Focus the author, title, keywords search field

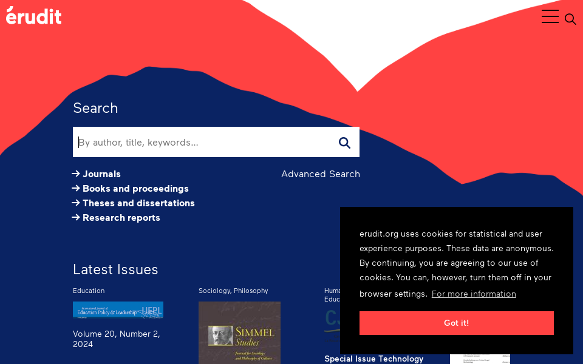pos(203,143)
